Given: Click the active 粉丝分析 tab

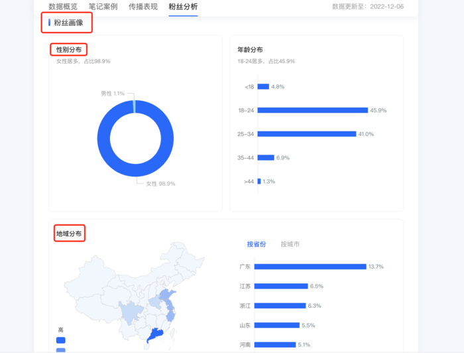Looking at the screenshot, I should point(183,7).
